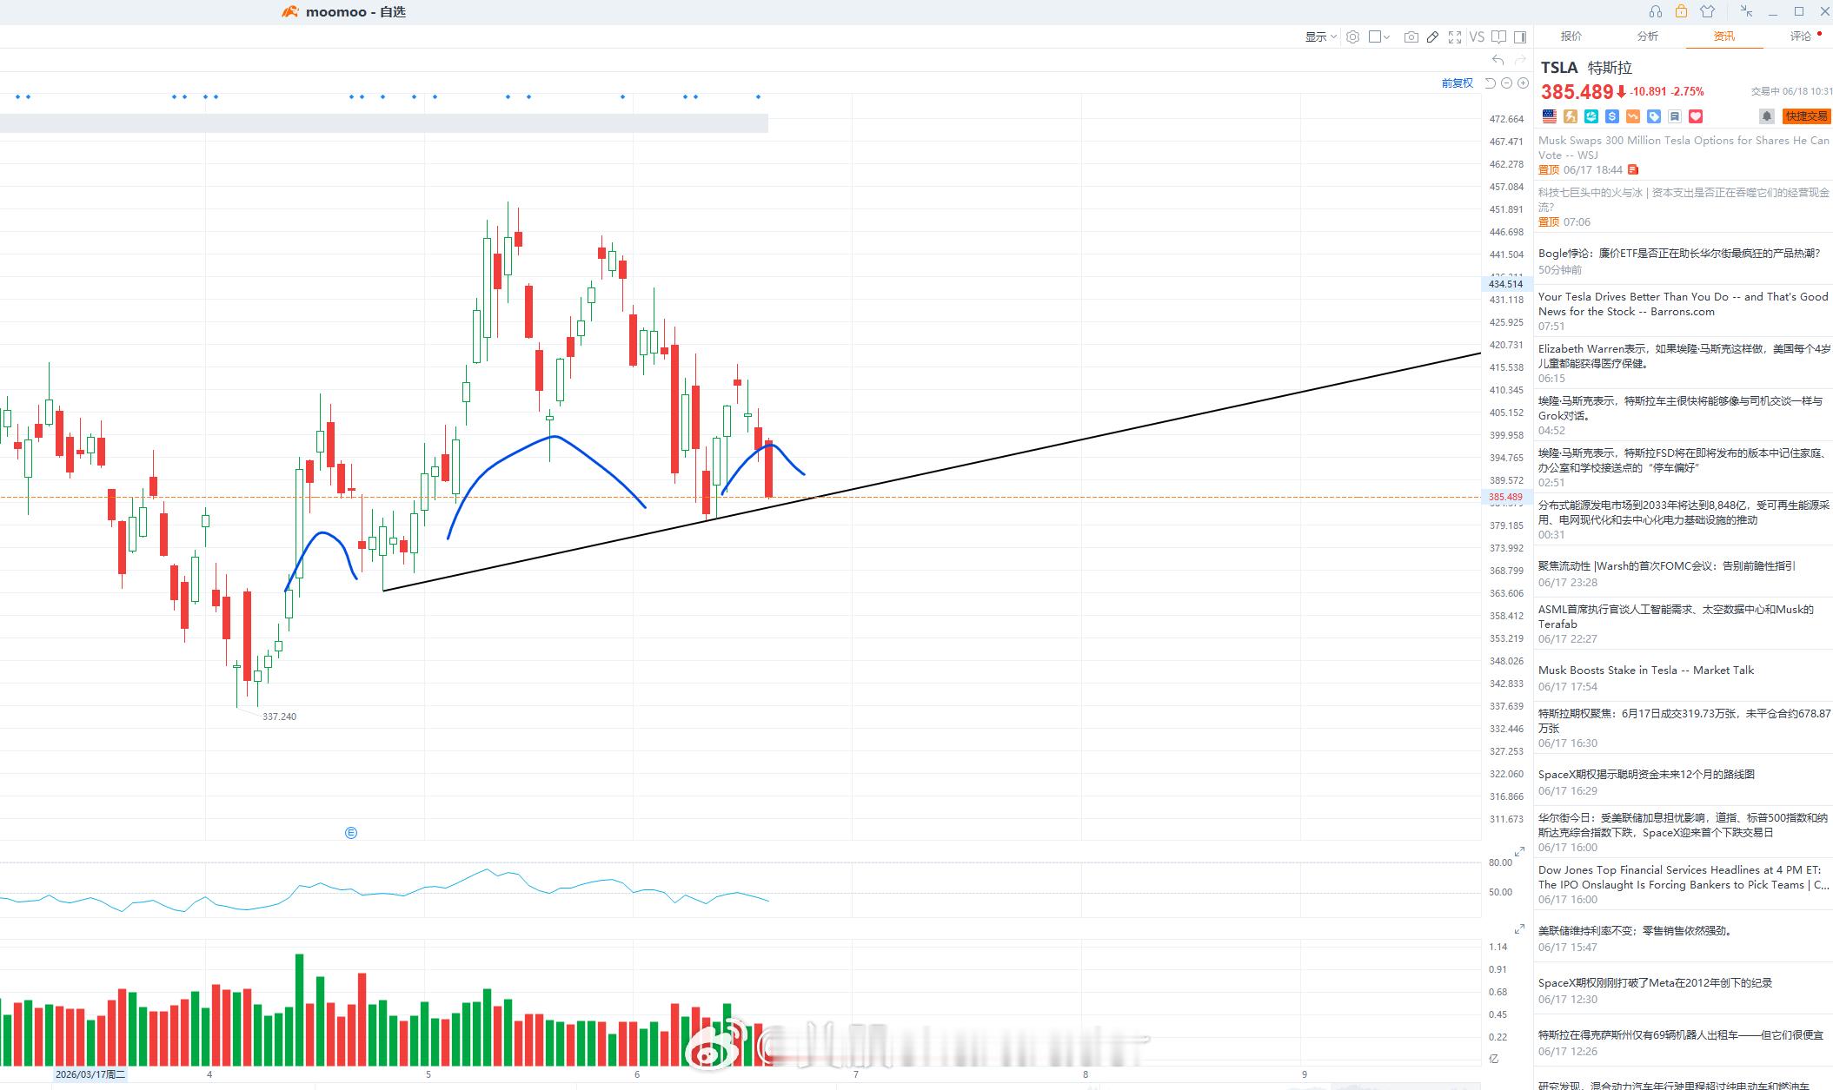Image resolution: width=1833 pixels, height=1090 pixels.
Task: Open the 特斯拉期权聚焦 article
Action: 1684,728
